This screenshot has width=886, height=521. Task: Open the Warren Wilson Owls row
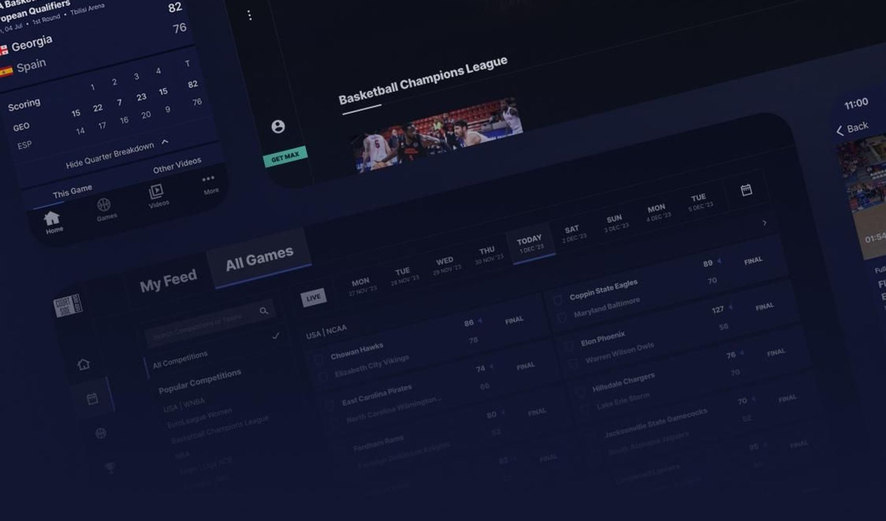coord(619,353)
